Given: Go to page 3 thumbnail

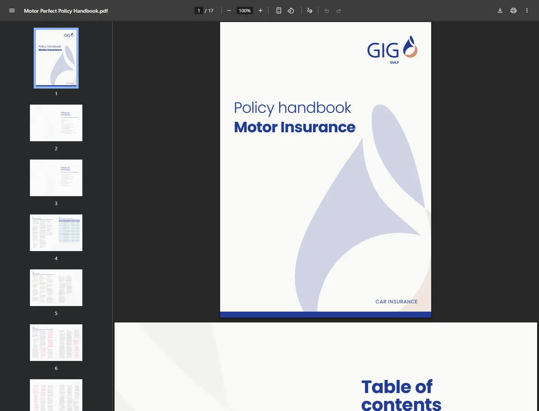Looking at the screenshot, I should (x=56, y=178).
